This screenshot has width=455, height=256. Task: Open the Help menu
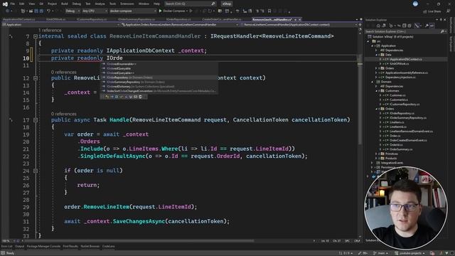[156, 4]
